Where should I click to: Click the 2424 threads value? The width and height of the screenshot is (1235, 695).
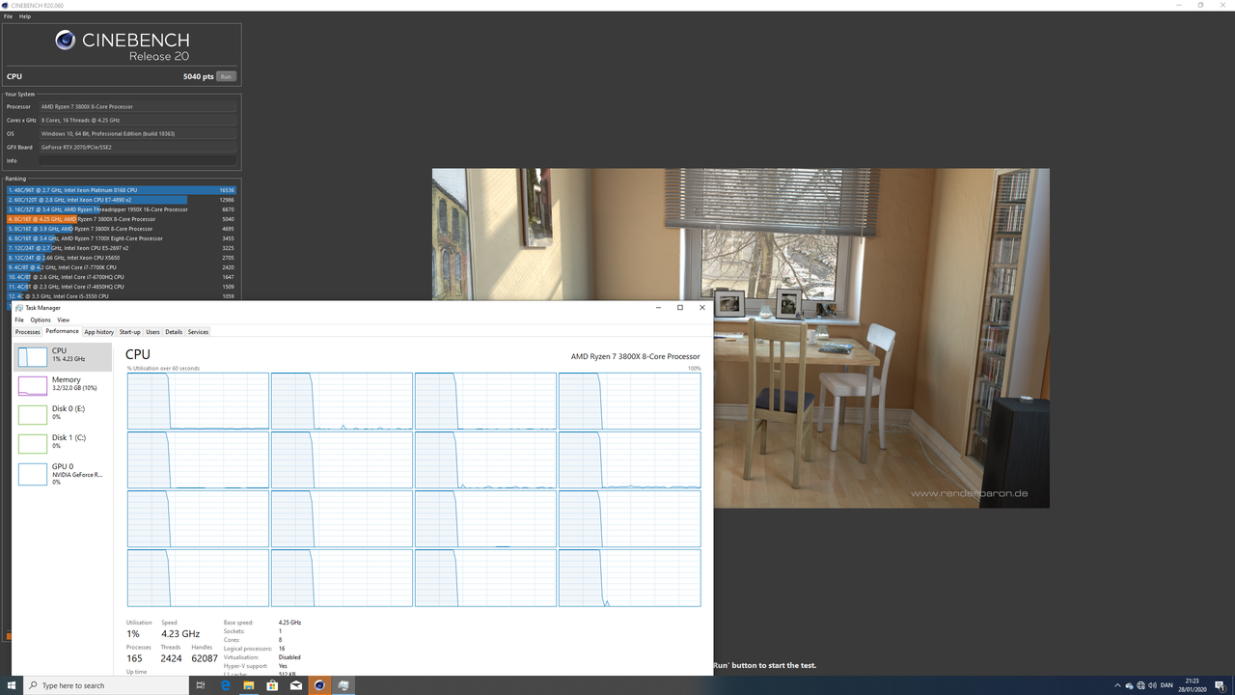point(172,658)
